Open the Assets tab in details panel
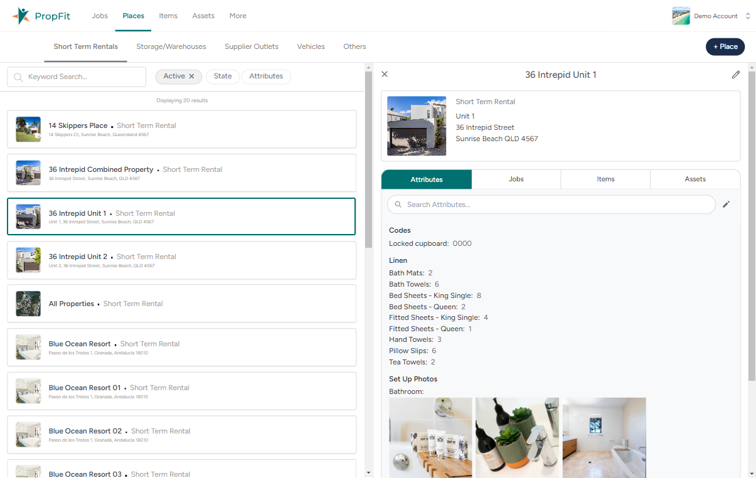 point(695,179)
